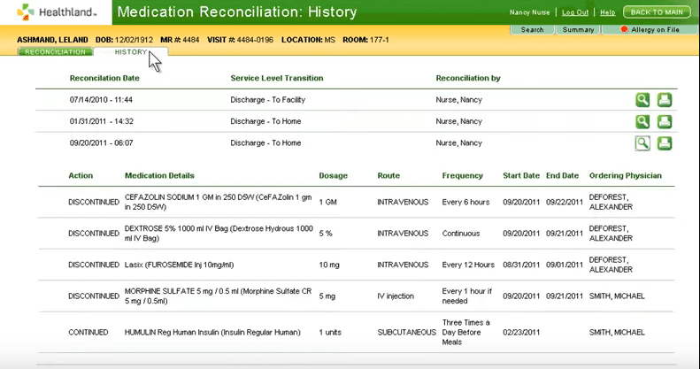Open the Search tab
Screen dimensions: 700x369
(532, 30)
